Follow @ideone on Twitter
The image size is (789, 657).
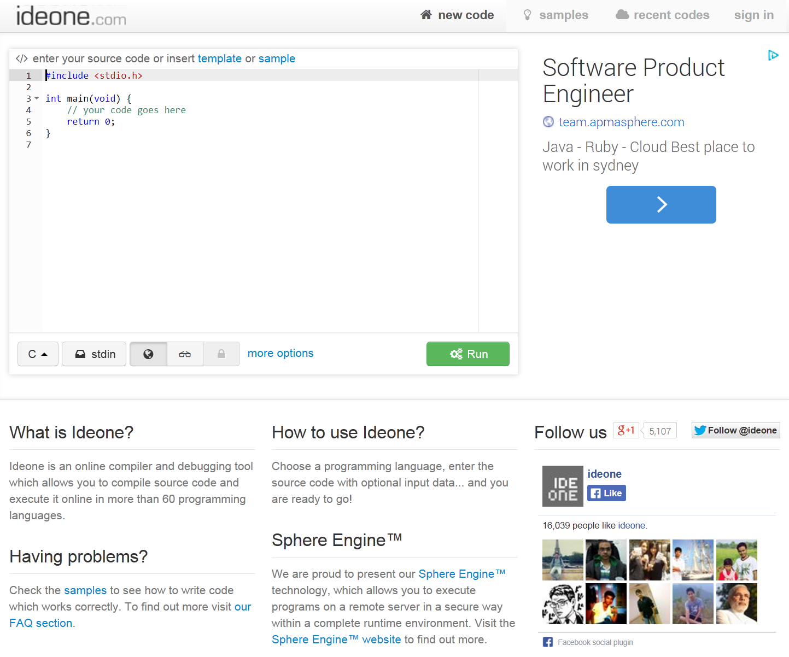click(x=735, y=430)
